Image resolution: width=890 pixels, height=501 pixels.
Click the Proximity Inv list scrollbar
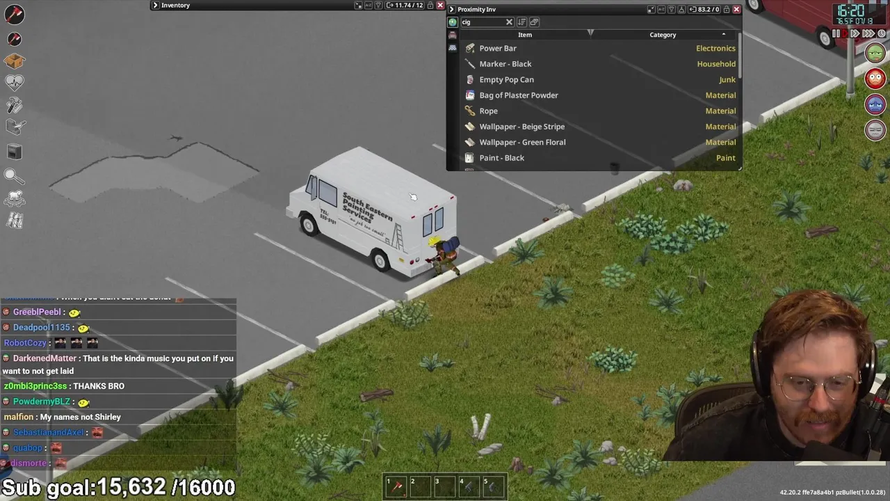pos(740,54)
